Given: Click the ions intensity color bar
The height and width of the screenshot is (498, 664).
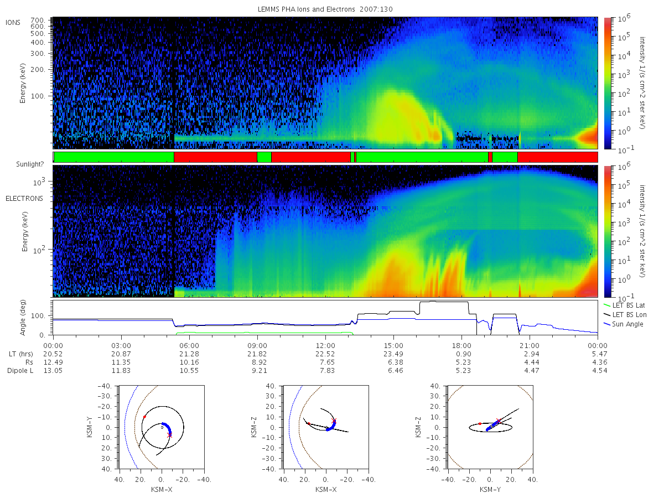Looking at the screenshot, I should pos(608,82).
